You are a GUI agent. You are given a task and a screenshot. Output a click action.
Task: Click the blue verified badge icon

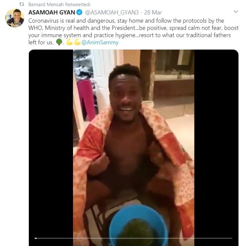pos(80,12)
